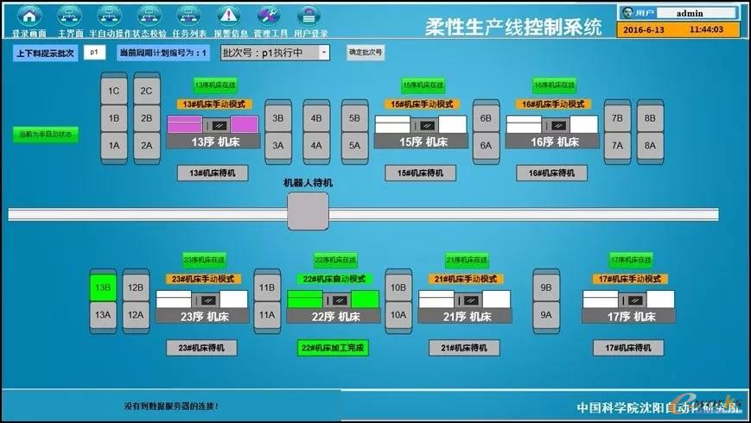Select the green pallet slot 13B

click(x=103, y=287)
